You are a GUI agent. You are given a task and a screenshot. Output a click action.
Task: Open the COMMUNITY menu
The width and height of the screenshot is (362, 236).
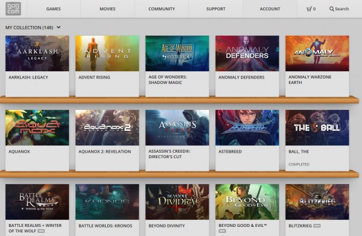coord(162,9)
